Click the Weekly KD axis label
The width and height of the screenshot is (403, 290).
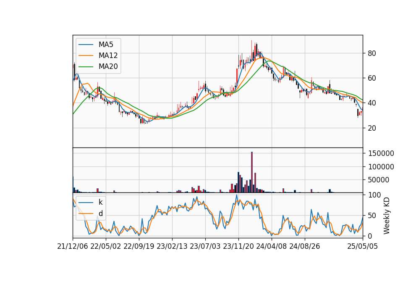click(x=387, y=216)
